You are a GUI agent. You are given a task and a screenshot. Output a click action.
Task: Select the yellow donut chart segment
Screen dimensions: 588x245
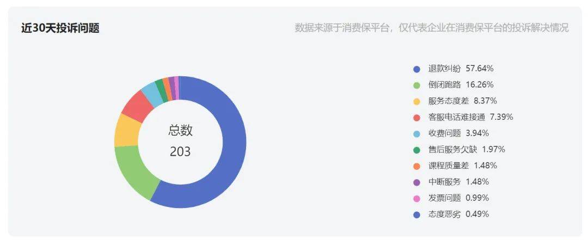(x=126, y=131)
